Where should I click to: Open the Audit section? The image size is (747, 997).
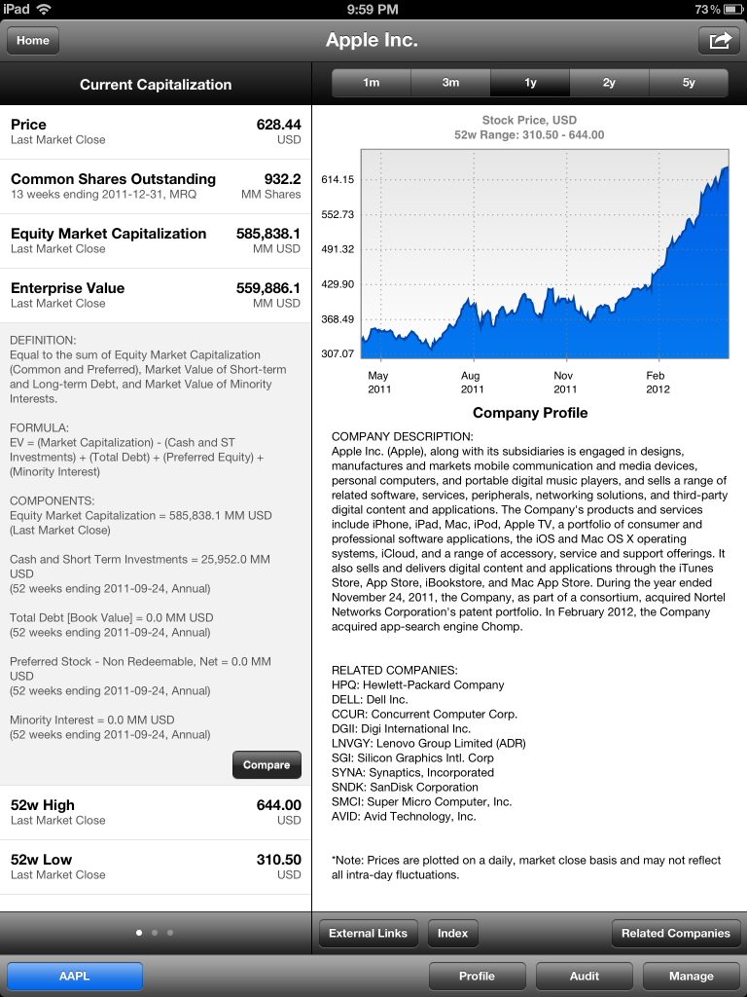click(585, 976)
